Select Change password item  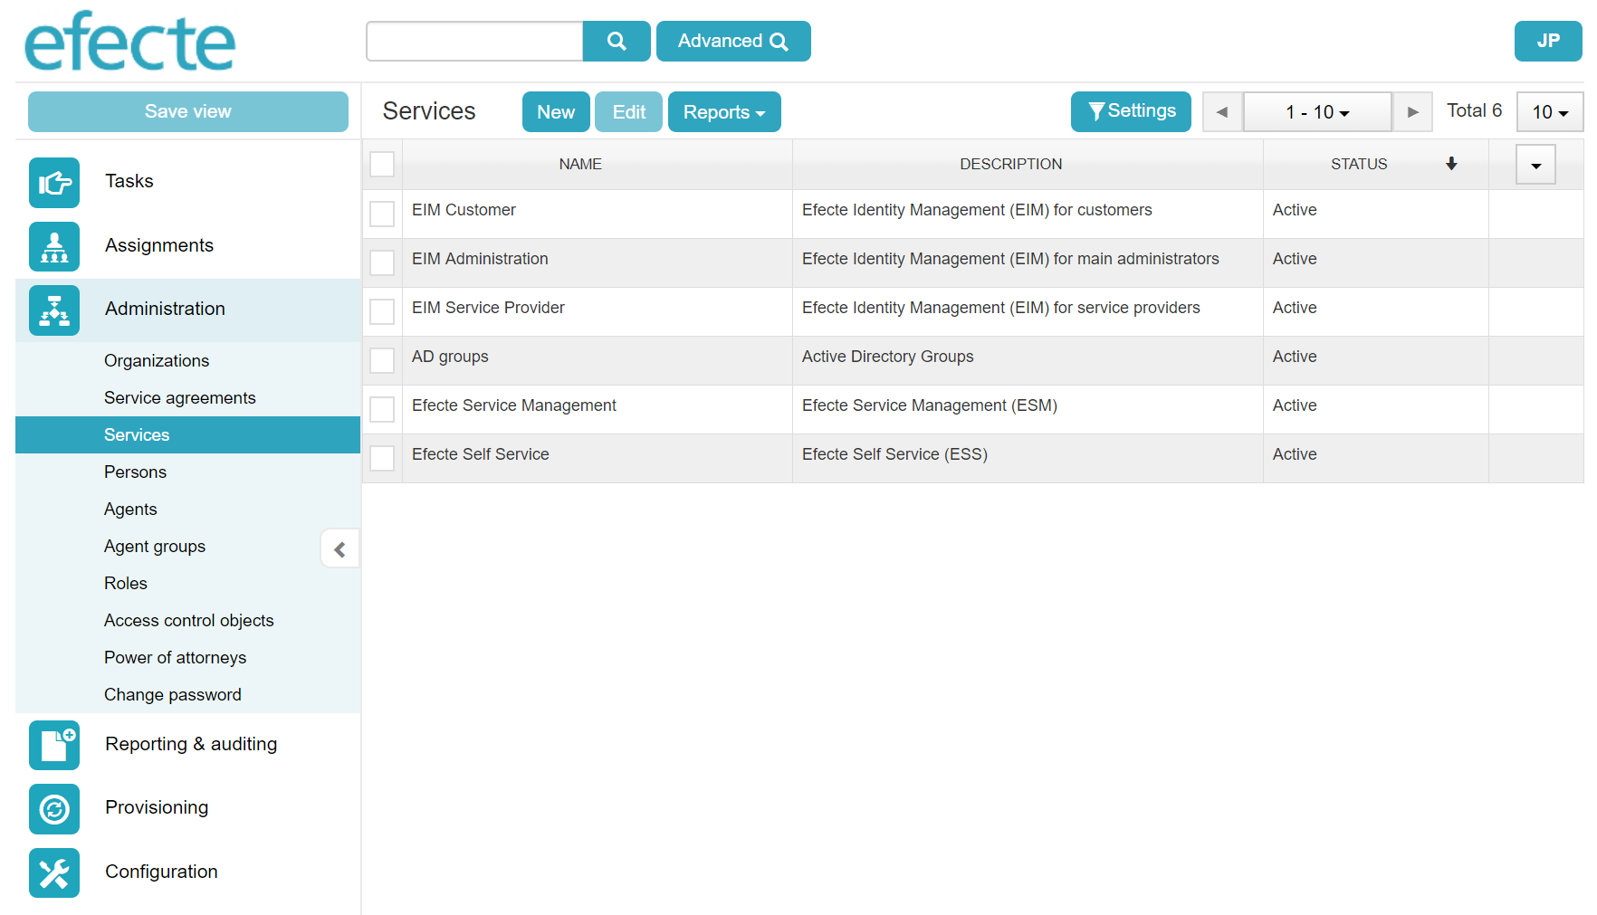188,694
